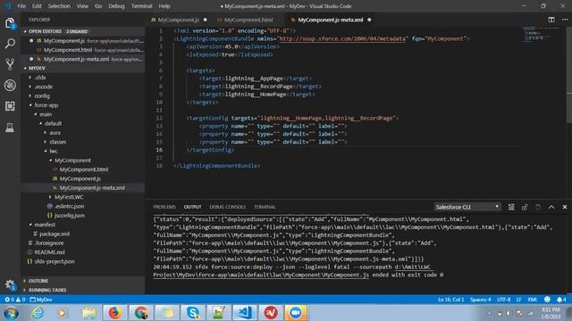Open Skype from the taskbar

click(193, 313)
